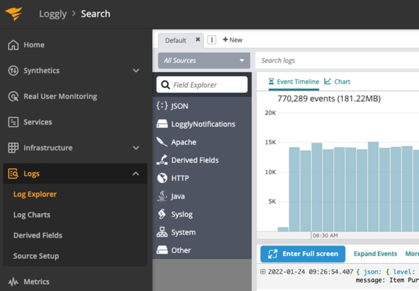Open the HTTP field category

pyautogui.click(x=180, y=178)
